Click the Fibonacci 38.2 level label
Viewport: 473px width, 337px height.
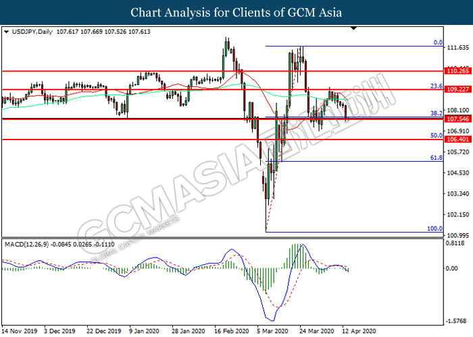[x=436, y=113]
